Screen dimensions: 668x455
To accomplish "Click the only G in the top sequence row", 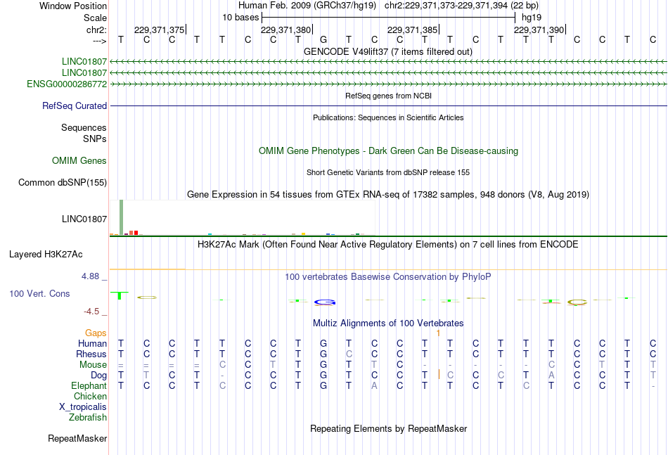I will tap(323, 40).
